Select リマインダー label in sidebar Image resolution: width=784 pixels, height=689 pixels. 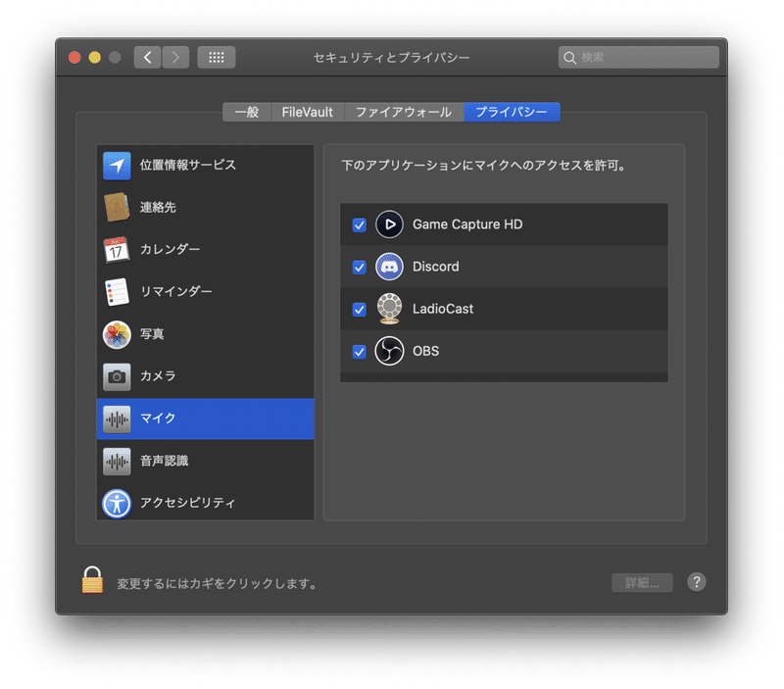(175, 291)
